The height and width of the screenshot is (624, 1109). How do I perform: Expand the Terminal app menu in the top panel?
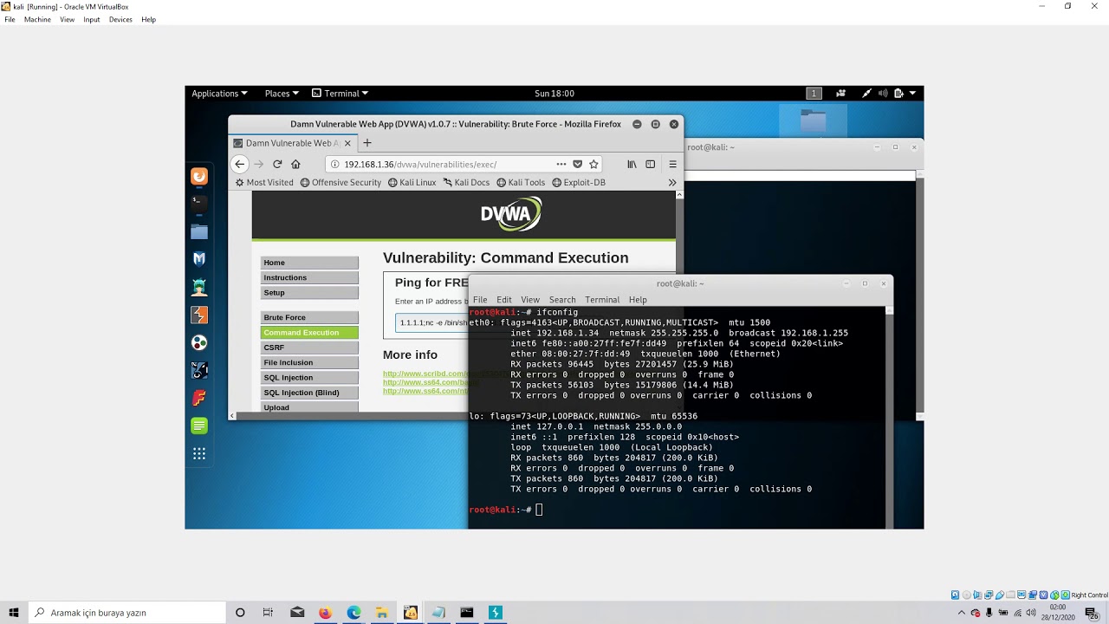[x=340, y=93]
